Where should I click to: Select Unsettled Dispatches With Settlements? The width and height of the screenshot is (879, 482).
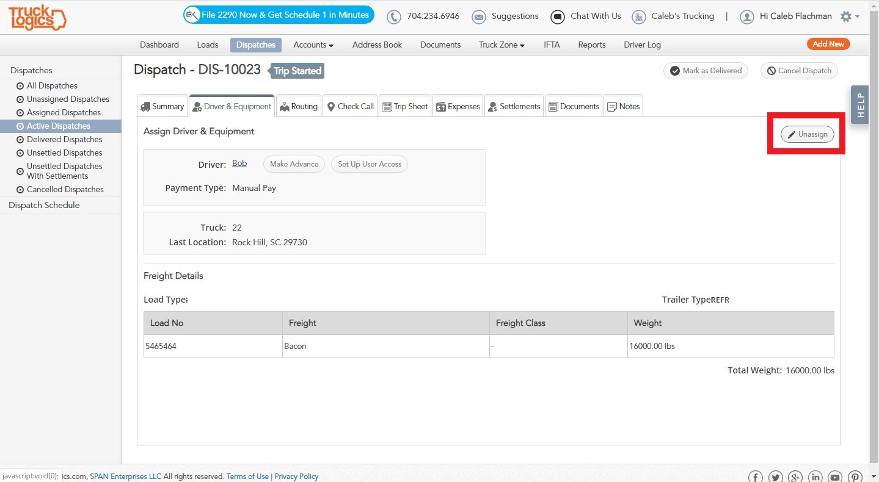click(64, 171)
